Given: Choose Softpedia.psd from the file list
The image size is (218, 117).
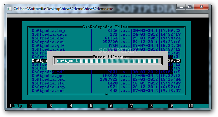Looking at the screenshot, I should click(x=48, y=79).
